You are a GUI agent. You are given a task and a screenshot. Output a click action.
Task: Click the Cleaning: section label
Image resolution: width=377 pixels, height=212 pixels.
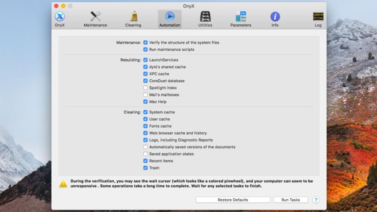point(132,112)
